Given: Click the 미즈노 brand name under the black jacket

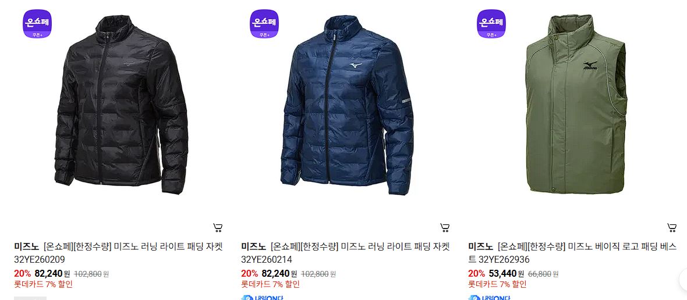Looking at the screenshot, I should click(27, 247).
